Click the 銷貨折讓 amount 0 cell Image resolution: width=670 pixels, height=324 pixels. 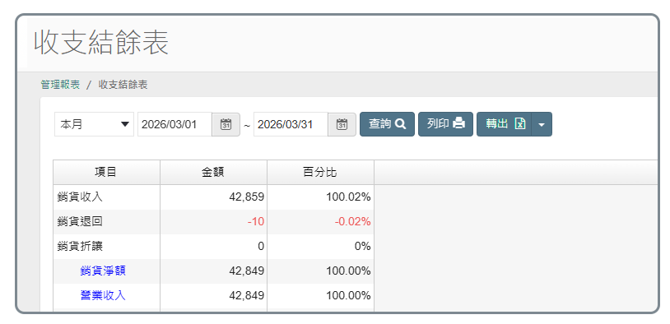tap(214, 247)
